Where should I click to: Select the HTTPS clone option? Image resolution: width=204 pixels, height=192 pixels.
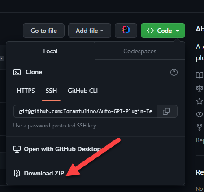click(x=26, y=91)
